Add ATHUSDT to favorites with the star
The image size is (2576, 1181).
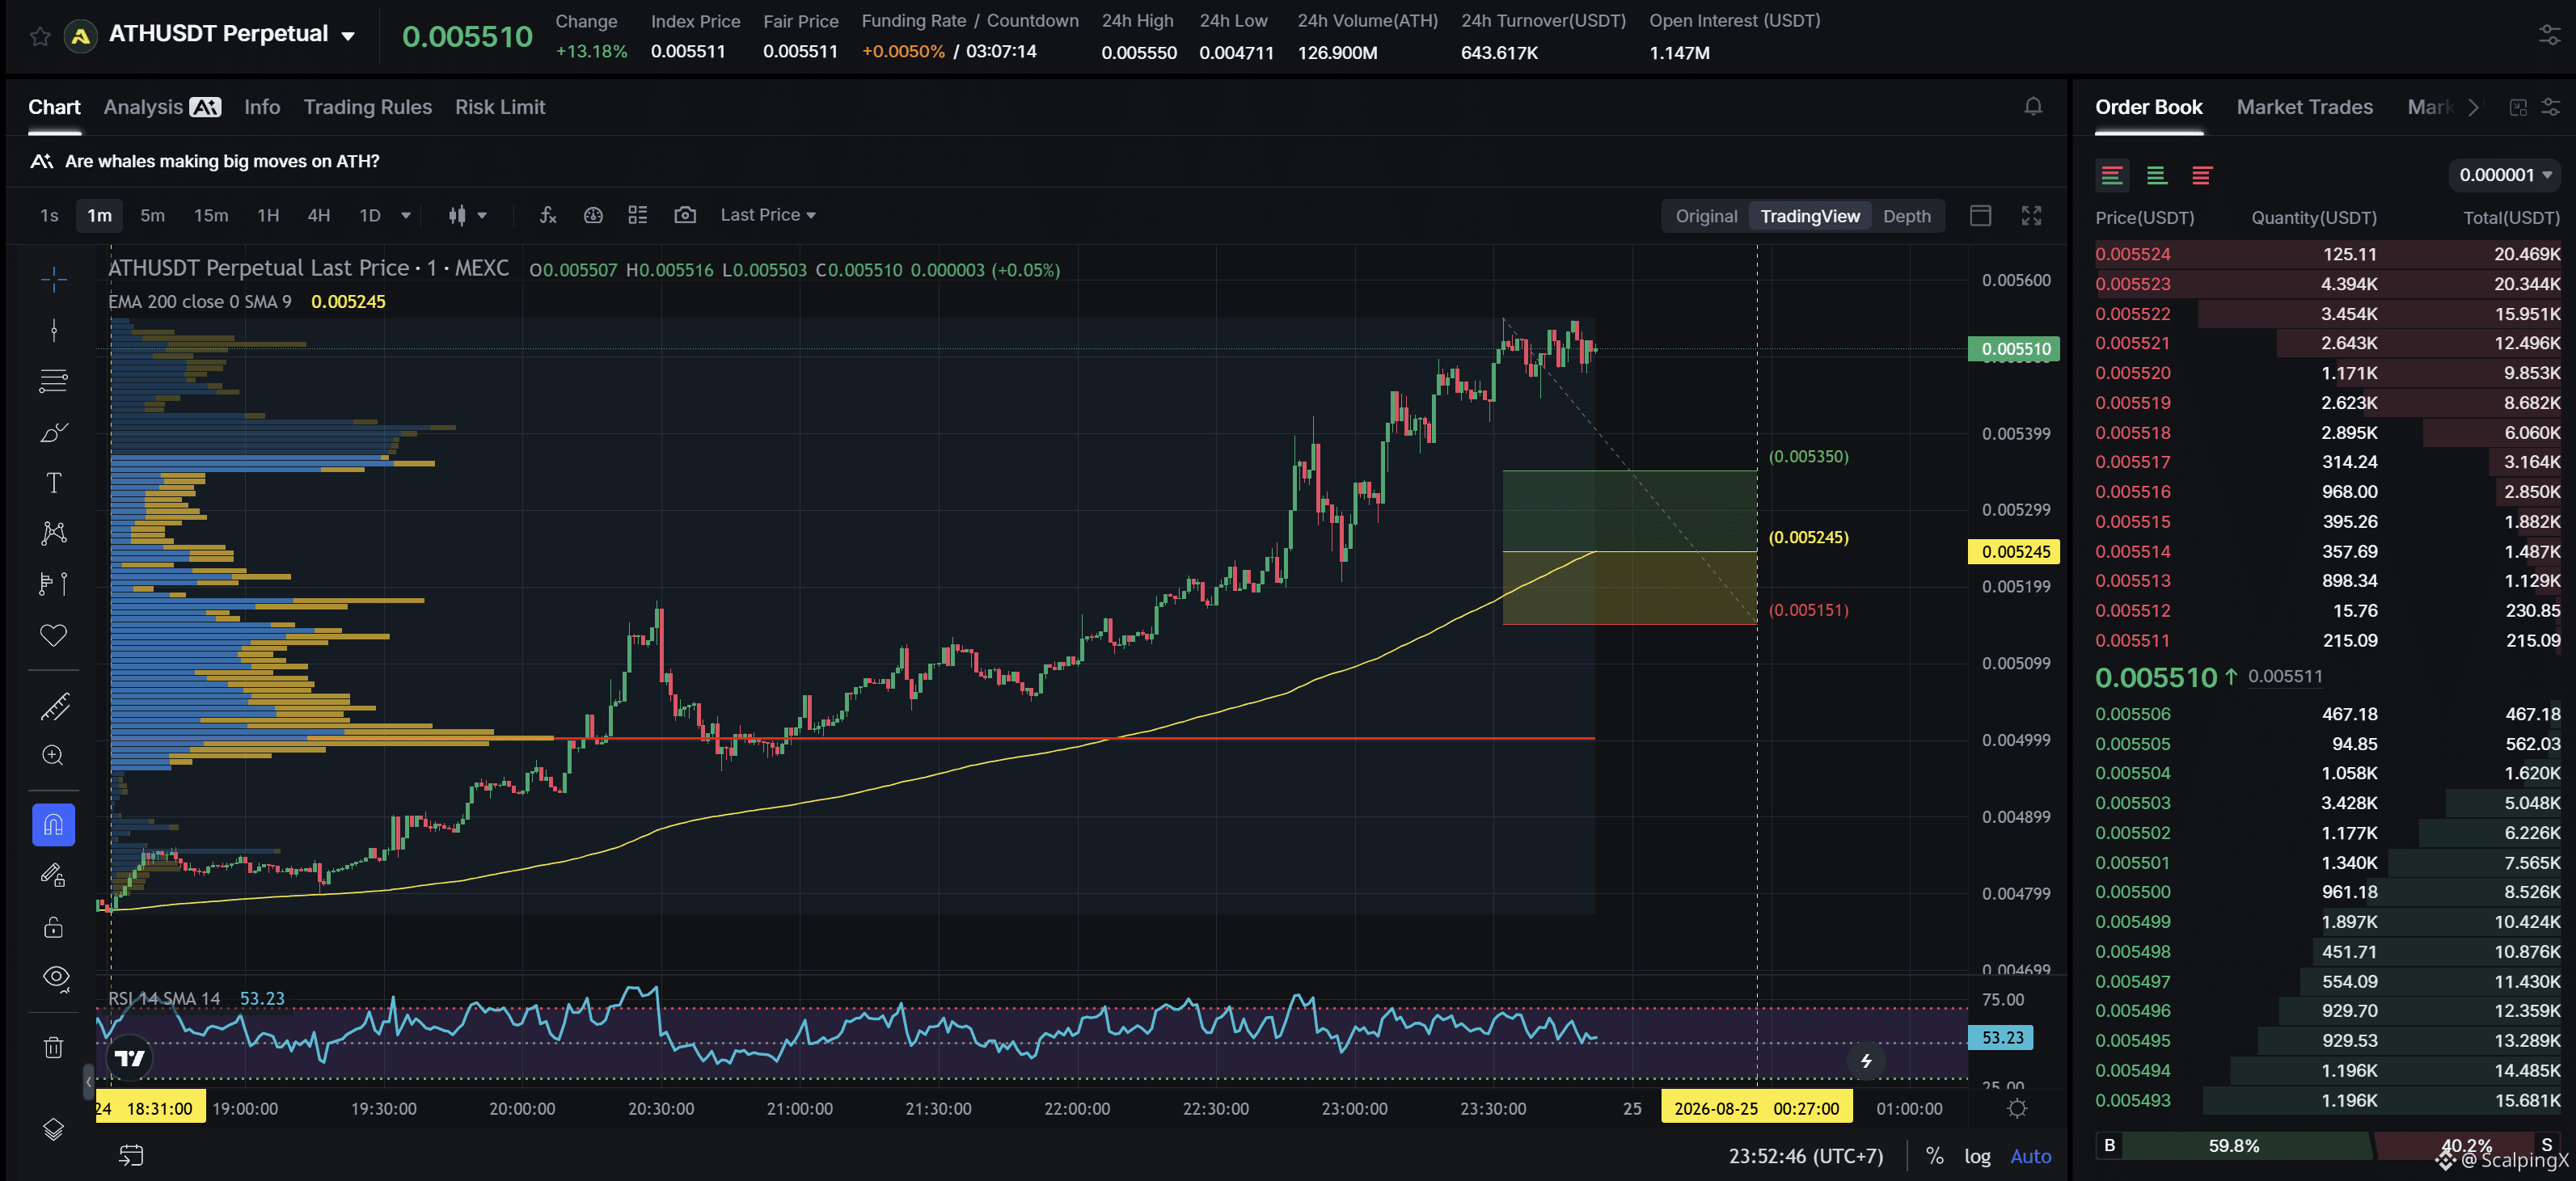[x=40, y=37]
